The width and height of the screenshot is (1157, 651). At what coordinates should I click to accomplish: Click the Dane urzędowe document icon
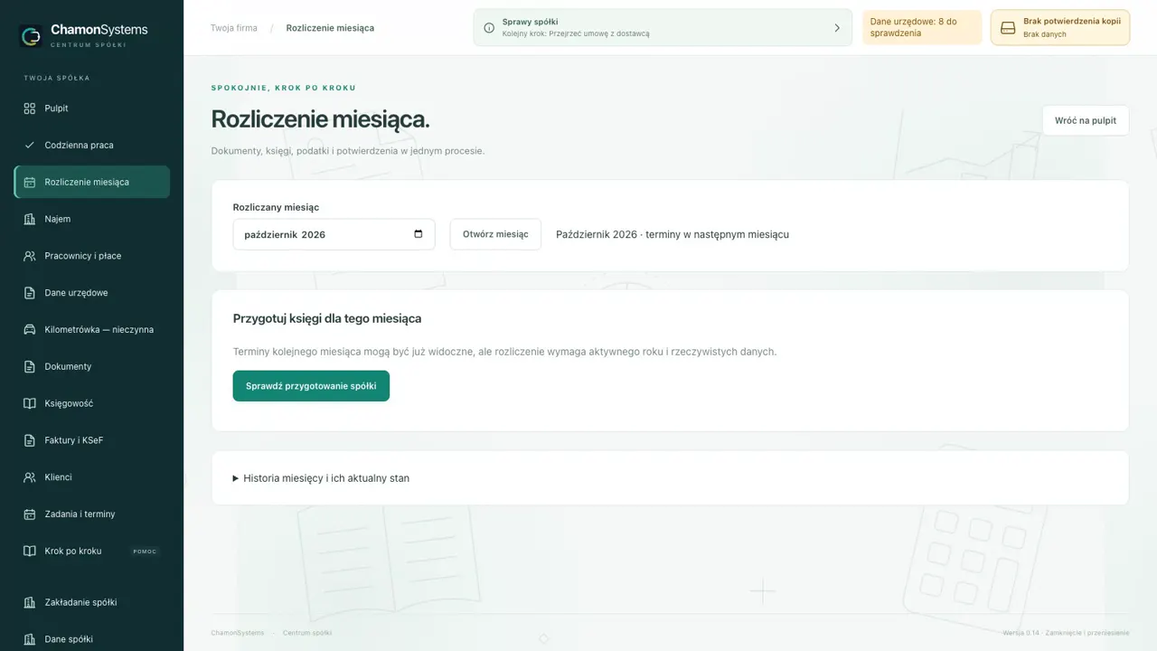pyautogui.click(x=30, y=293)
